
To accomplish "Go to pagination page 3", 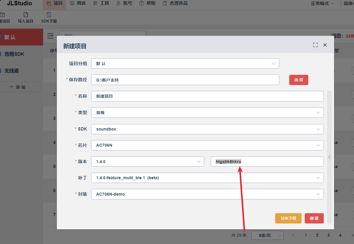I will pyautogui.click(x=329, y=235).
